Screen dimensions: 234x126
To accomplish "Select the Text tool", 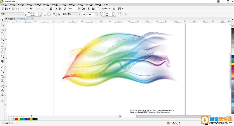I will tap(3, 61).
